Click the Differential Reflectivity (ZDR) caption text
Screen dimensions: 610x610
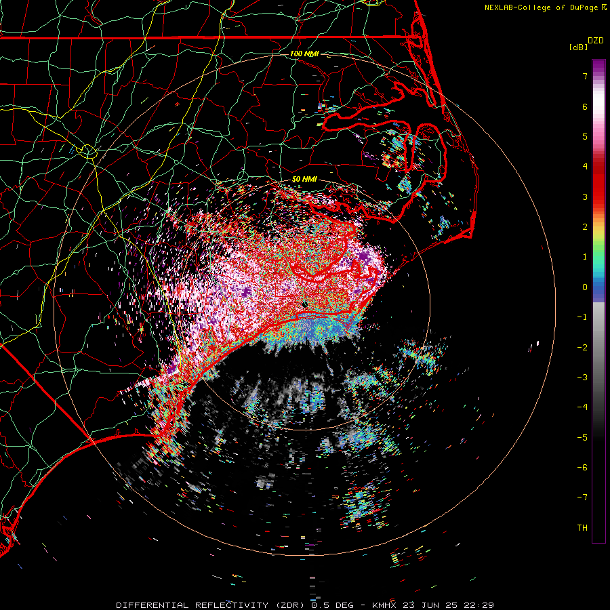(x=210, y=605)
